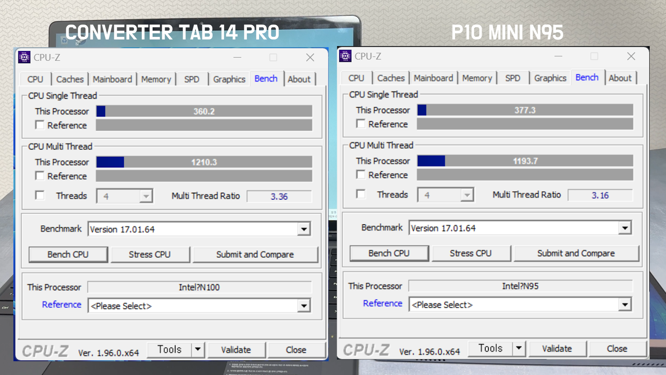Open Tools dropdown arrow in right window
This screenshot has height=375, width=666.
tap(519, 348)
